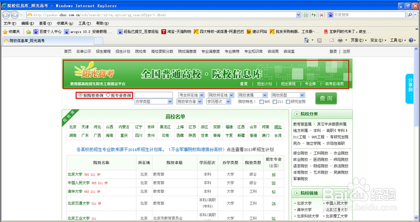Open the 批发采购制服 bookmark

294,32
